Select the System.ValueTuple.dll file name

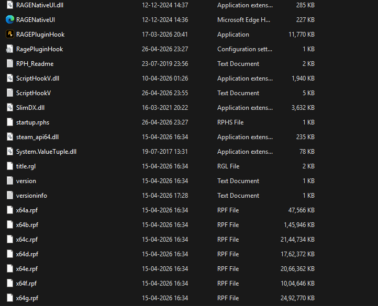[46, 152]
